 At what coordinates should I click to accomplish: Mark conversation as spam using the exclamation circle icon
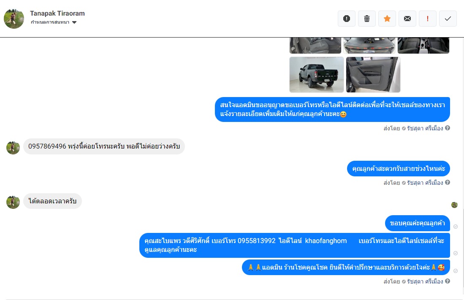point(347,19)
